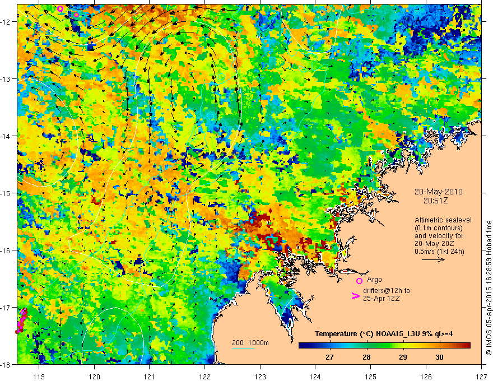Screen dimensions: 493x381
Task: Click the -13 latitude axis label
Action: pyautogui.click(x=6, y=79)
